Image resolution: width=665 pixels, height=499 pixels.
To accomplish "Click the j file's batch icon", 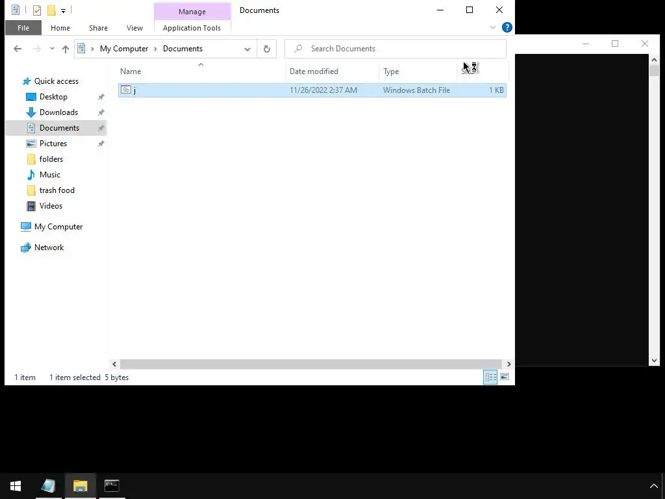I will pyautogui.click(x=125, y=90).
